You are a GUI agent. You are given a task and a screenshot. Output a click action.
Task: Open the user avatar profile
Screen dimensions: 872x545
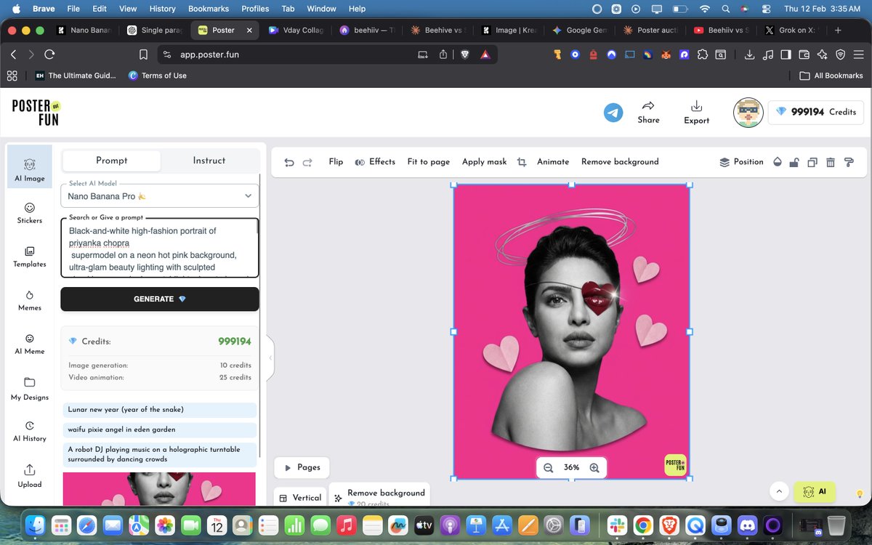click(748, 113)
